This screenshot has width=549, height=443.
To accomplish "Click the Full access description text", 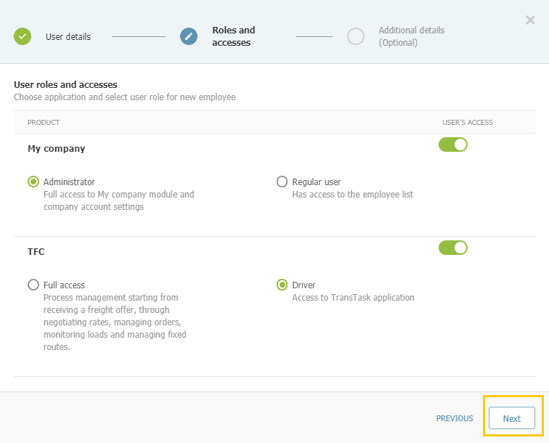I will click(x=115, y=322).
